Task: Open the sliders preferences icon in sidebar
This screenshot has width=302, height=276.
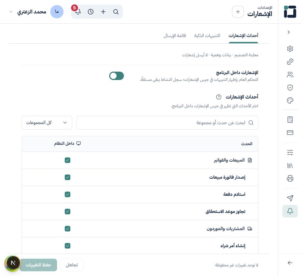Action: [x=290, y=152]
